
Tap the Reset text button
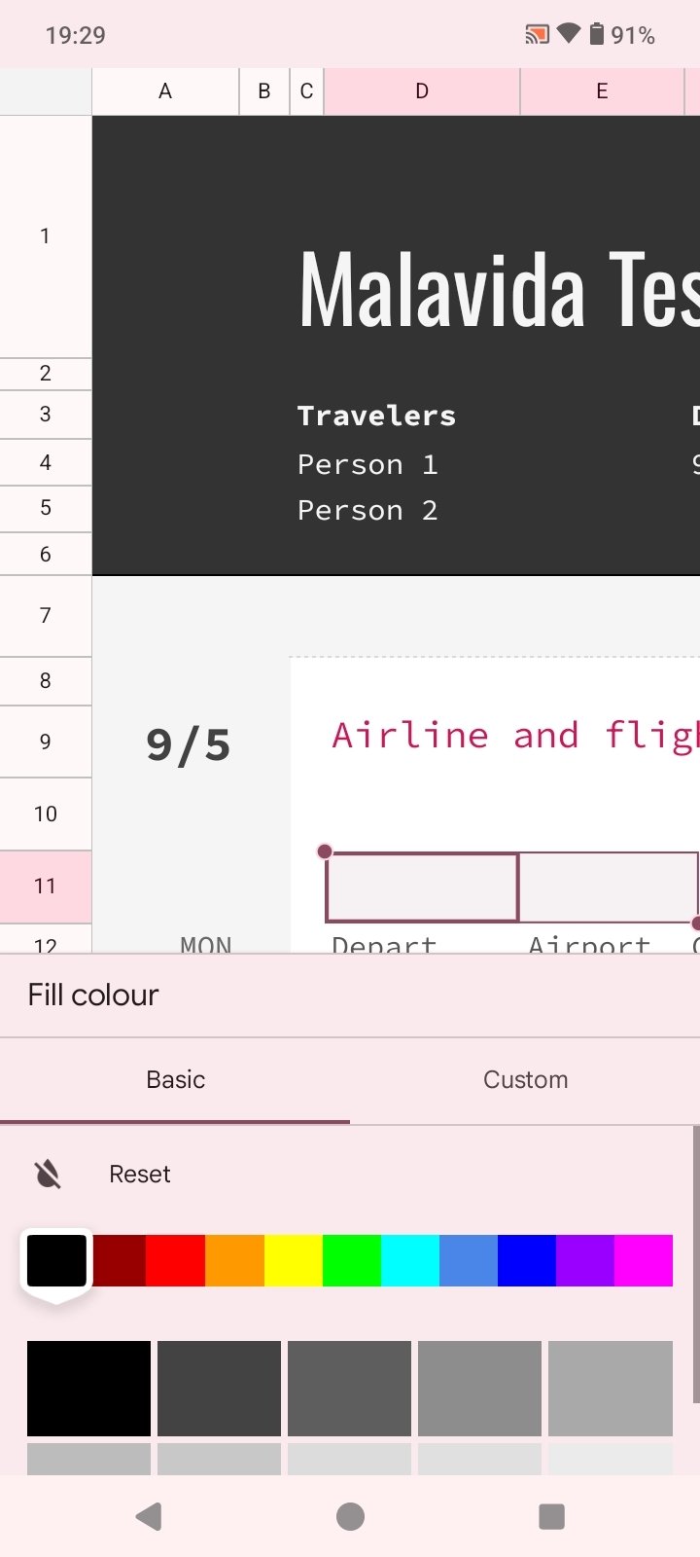[139, 1175]
